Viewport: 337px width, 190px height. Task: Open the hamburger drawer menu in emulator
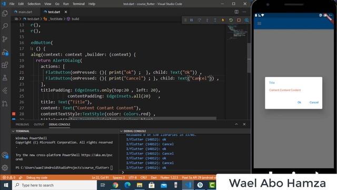tap(259, 23)
